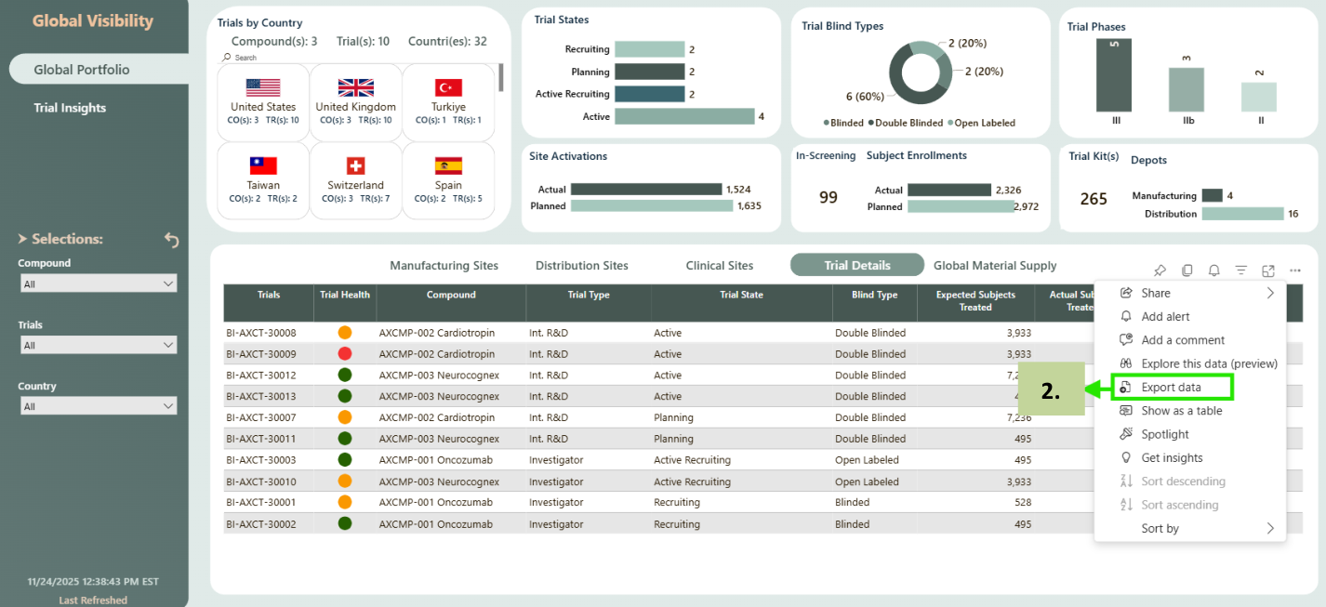Open the filters icon on the visual

[x=1240, y=271]
